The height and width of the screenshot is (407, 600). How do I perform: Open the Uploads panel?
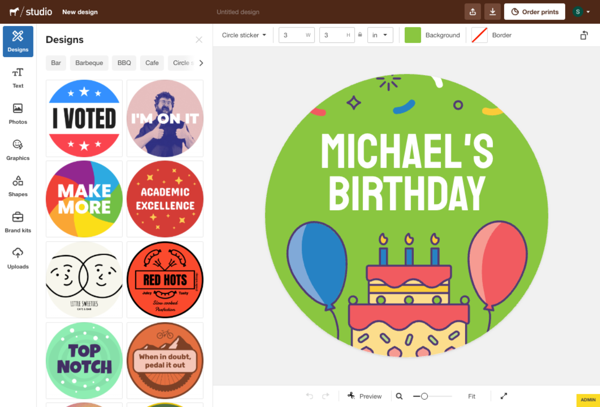tap(18, 258)
